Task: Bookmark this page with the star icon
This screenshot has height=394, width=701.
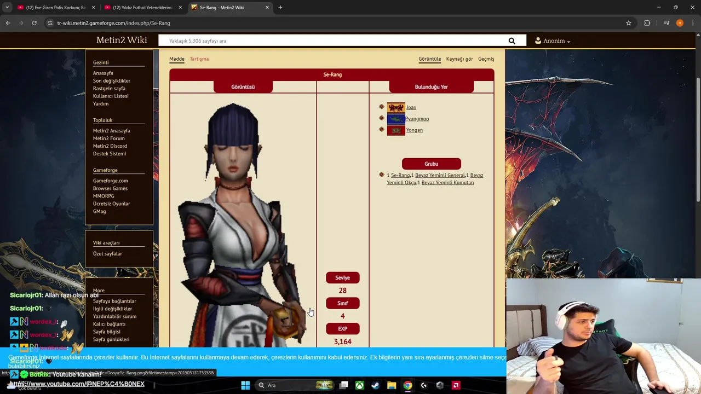Action: [629, 23]
